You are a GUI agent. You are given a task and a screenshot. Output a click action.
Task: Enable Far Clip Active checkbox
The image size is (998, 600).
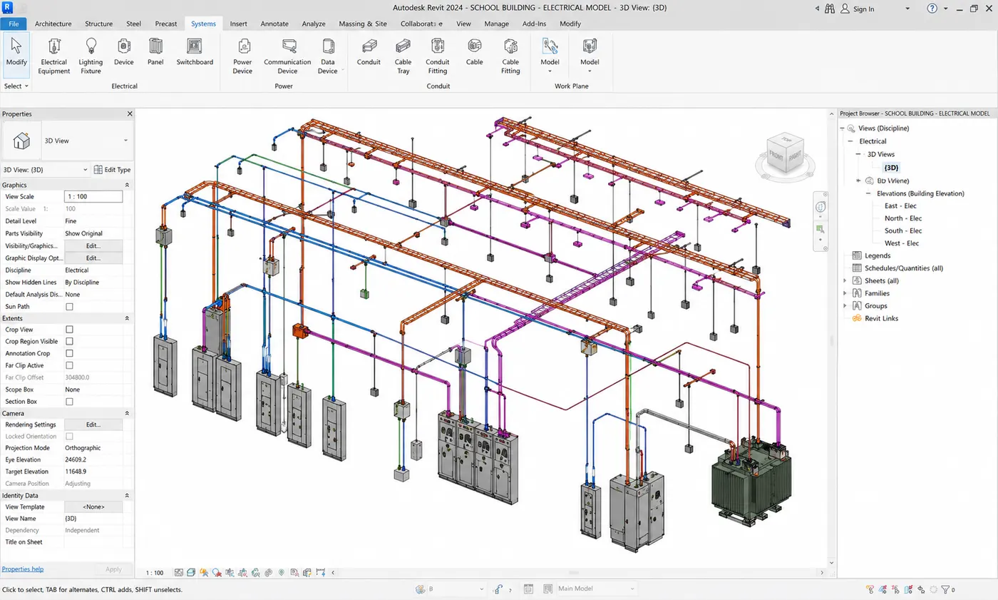coord(69,365)
